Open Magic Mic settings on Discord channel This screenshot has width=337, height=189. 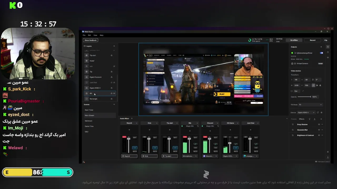click(x=218, y=126)
